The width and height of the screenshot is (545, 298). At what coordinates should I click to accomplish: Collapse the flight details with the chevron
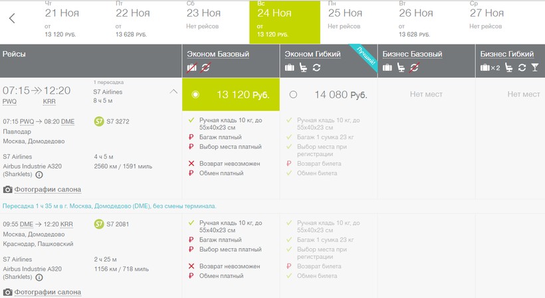[x=173, y=92]
